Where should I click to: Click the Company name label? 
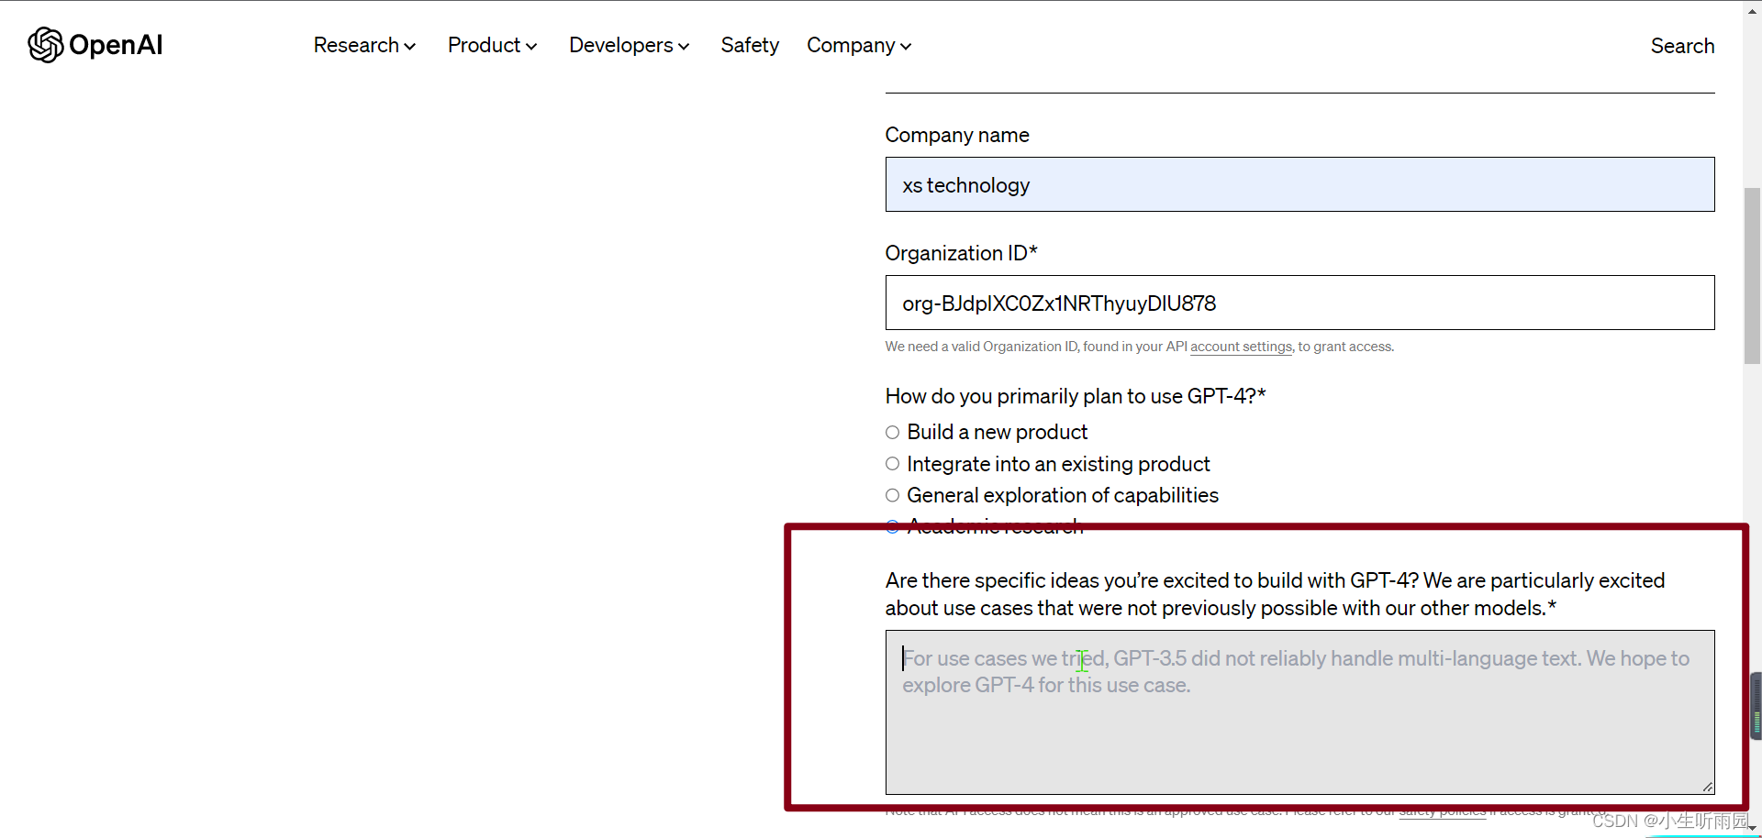point(957,135)
